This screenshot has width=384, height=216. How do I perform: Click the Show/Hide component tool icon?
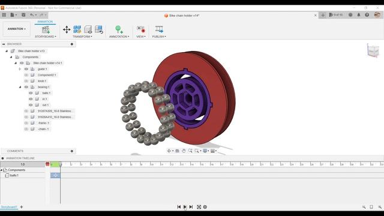(x=88, y=29)
